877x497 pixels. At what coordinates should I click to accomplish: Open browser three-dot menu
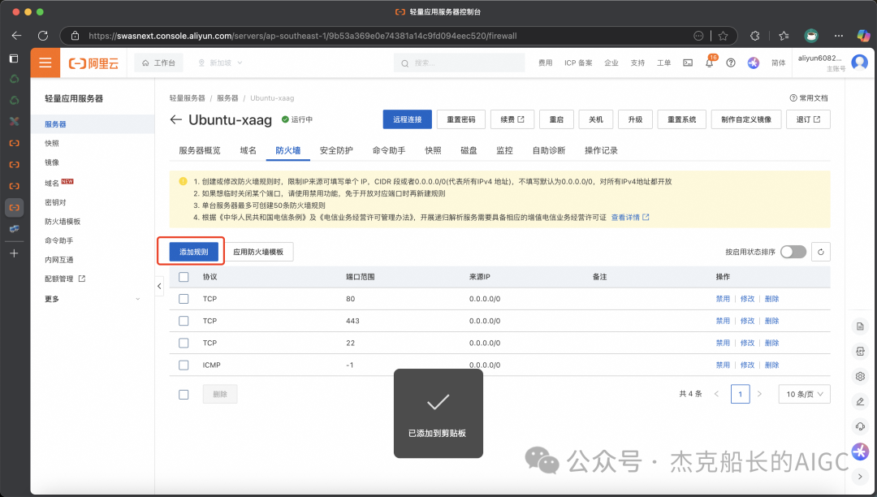838,36
